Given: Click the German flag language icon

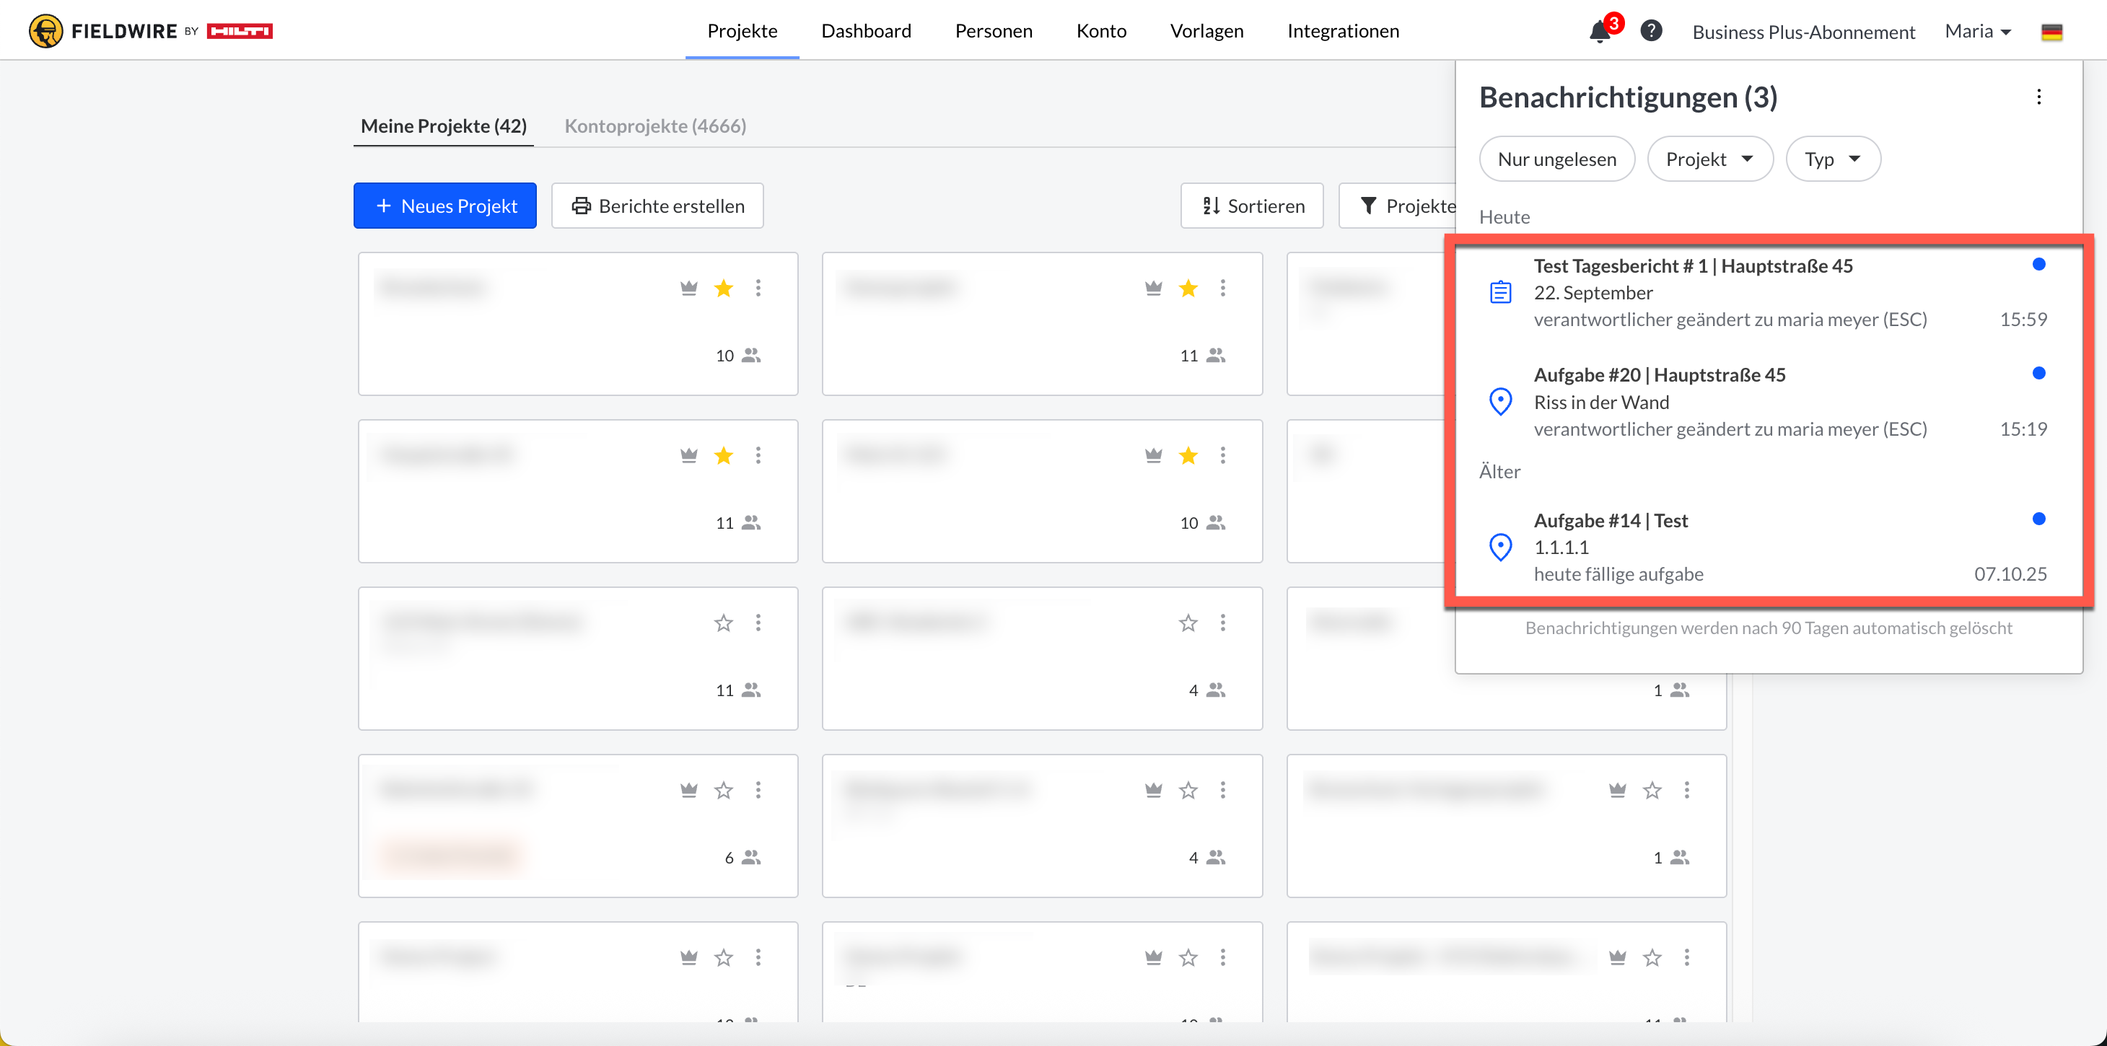Looking at the screenshot, I should (x=2051, y=32).
